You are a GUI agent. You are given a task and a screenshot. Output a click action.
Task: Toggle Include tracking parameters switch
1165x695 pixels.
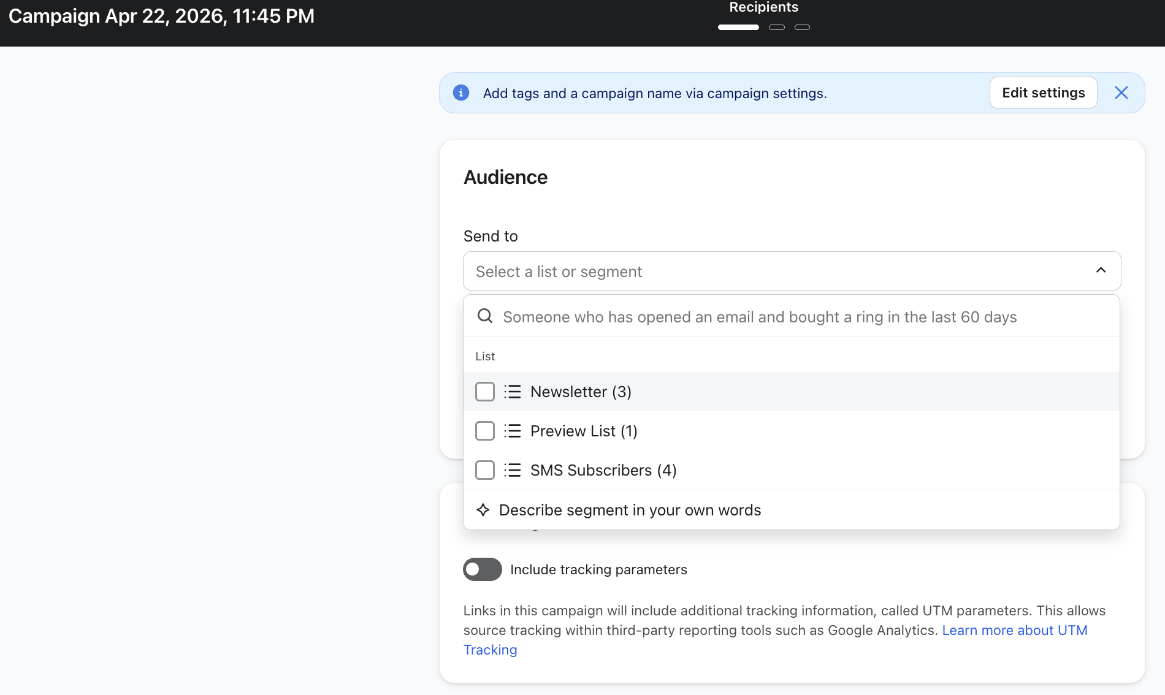pyautogui.click(x=483, y=569)
